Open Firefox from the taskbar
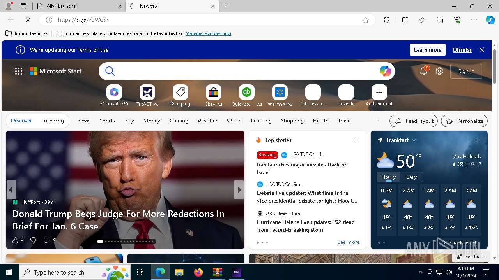Viewport: 499px width, 280px height. (x=198, y=272)
